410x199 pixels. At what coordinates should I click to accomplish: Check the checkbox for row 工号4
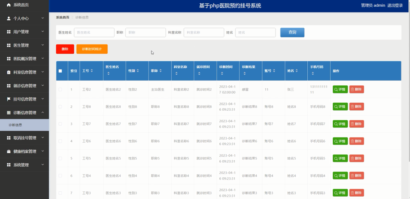60,176
